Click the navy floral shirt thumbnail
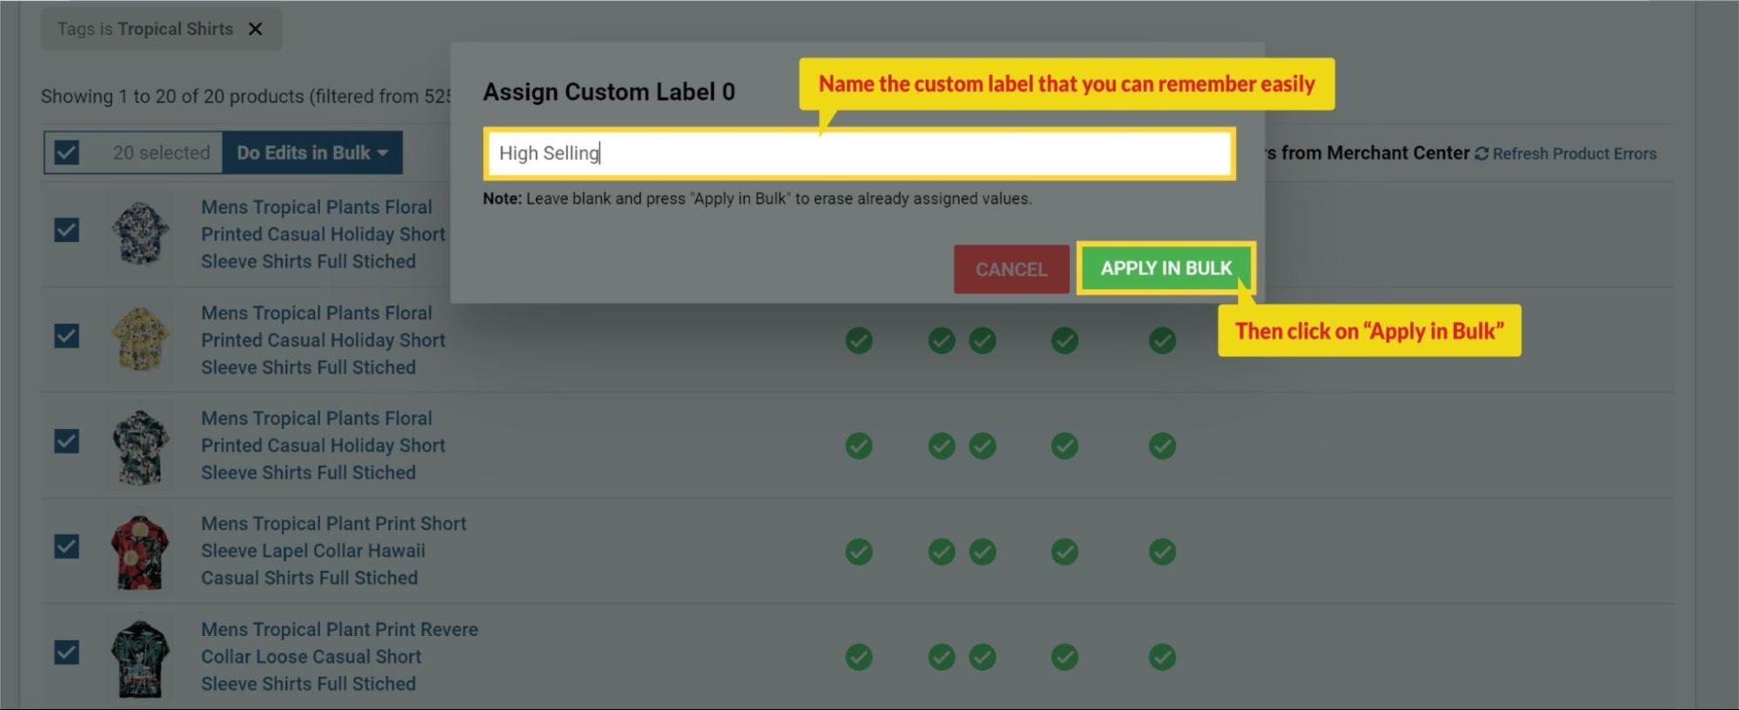Screen dimensions: 1739x710 (139, 233)
